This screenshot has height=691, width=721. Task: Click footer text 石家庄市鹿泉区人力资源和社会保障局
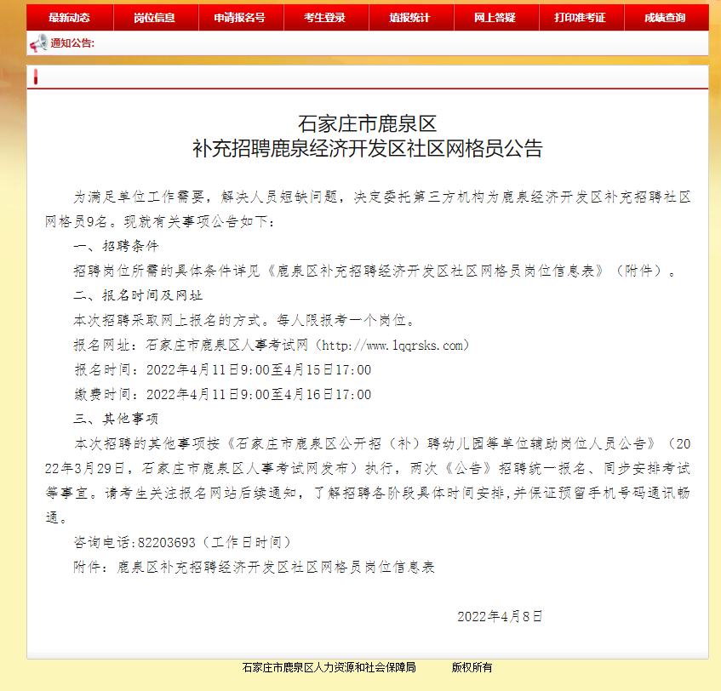[x=329, y=667]
